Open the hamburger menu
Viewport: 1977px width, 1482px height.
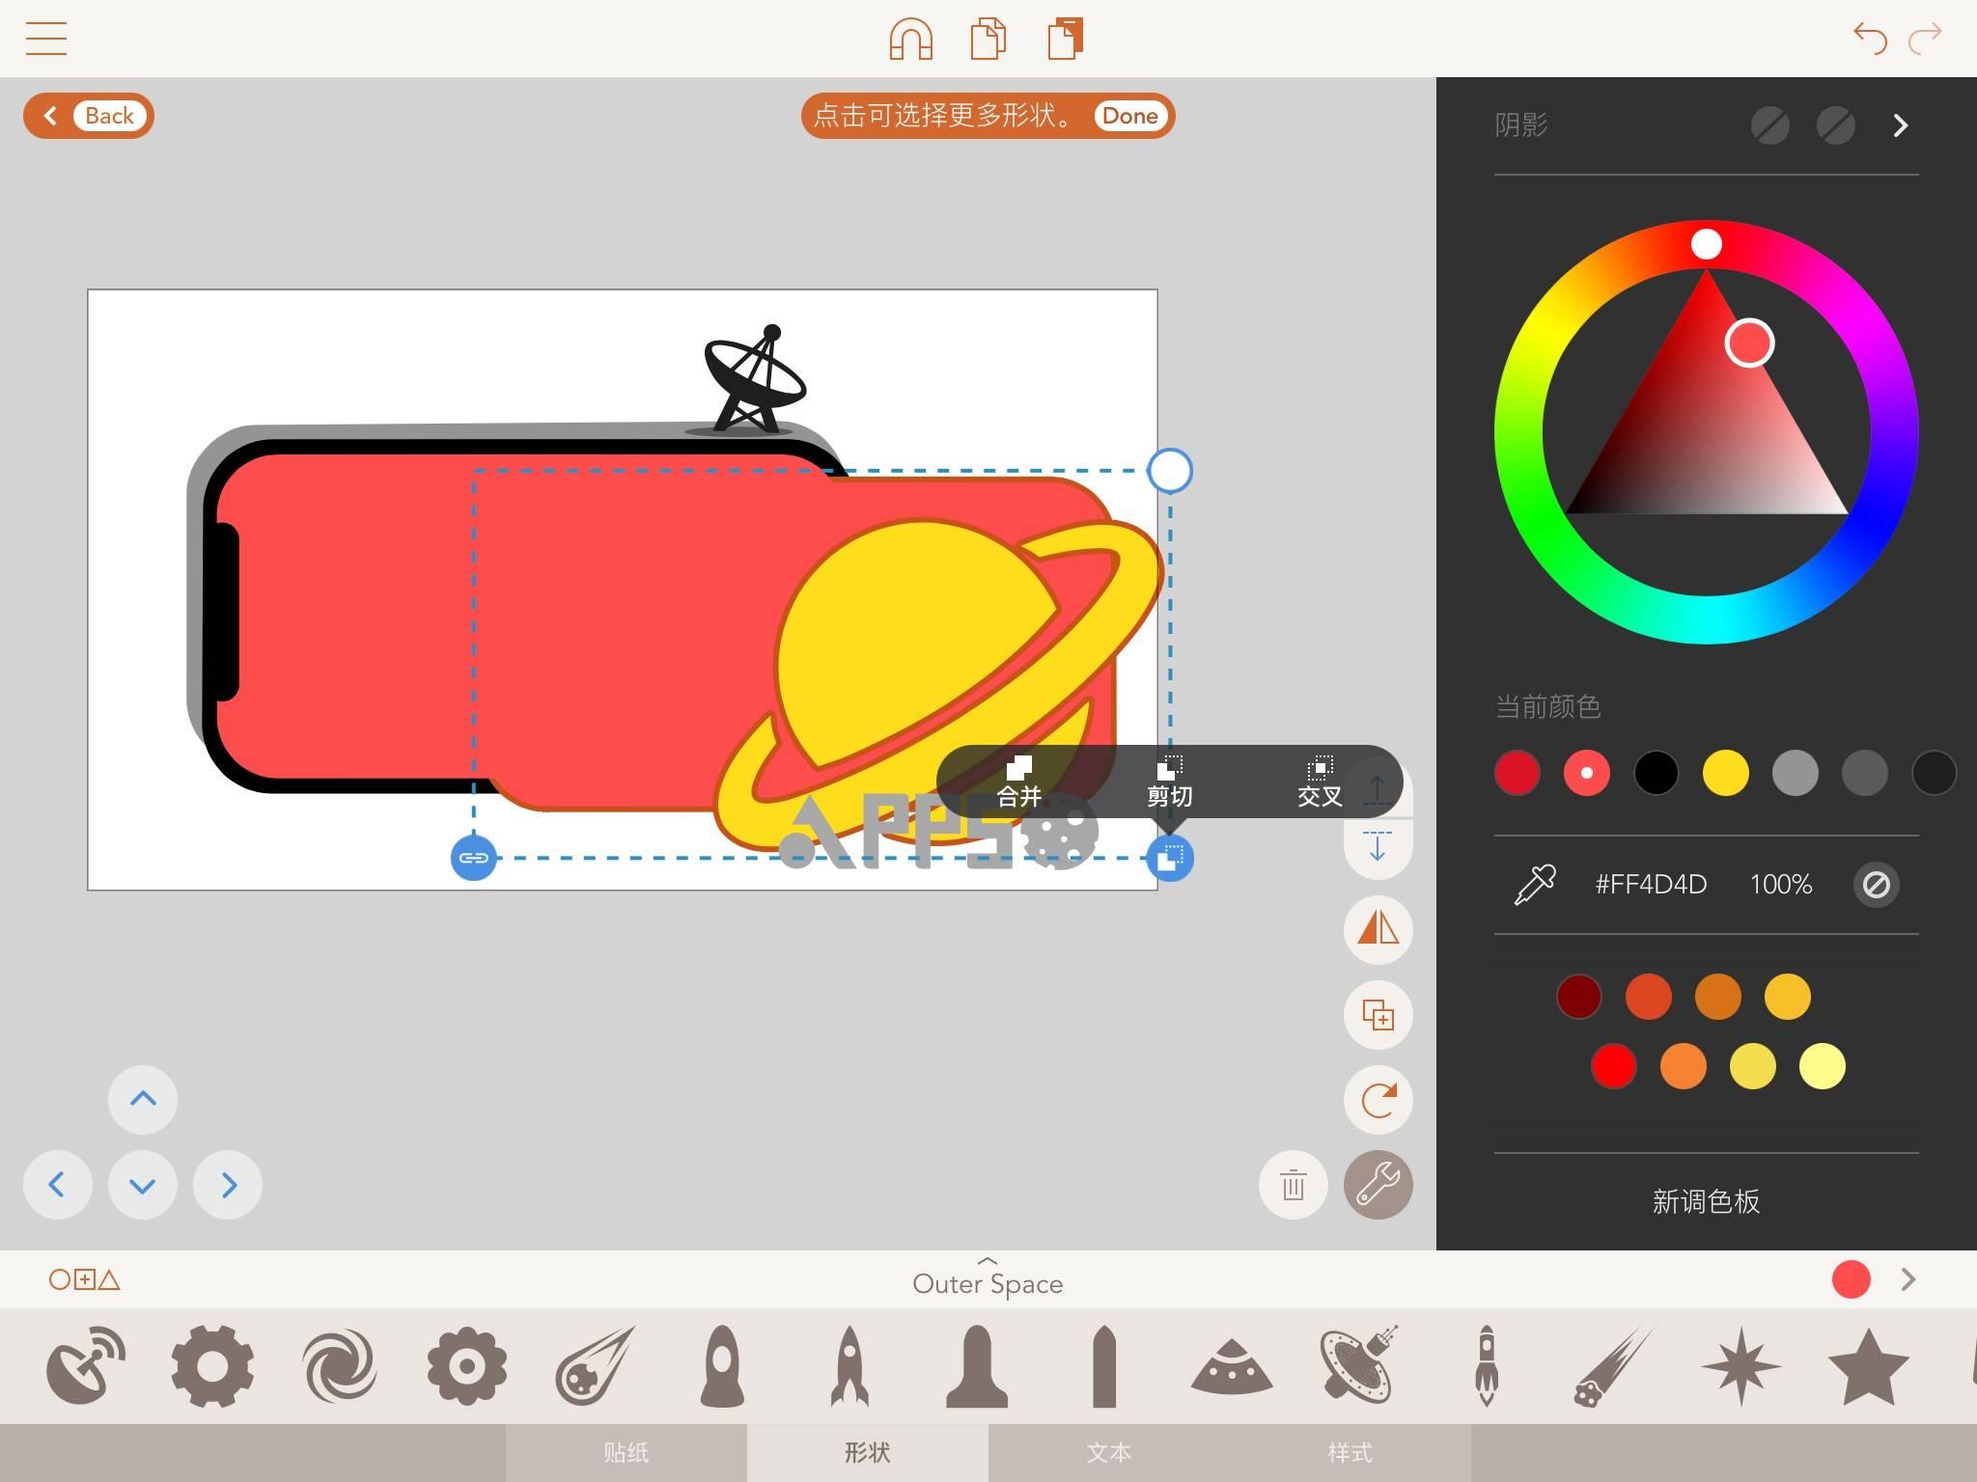tap(45, 39)
